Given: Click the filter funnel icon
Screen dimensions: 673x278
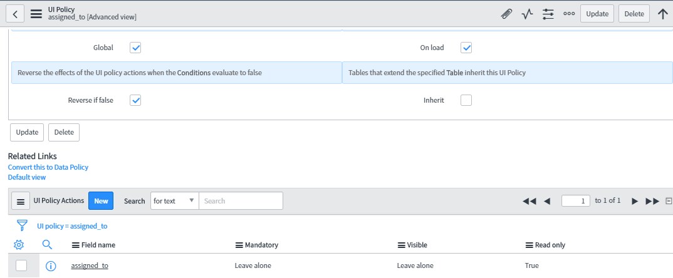Looking at the screenshot, I should (22, 225).
